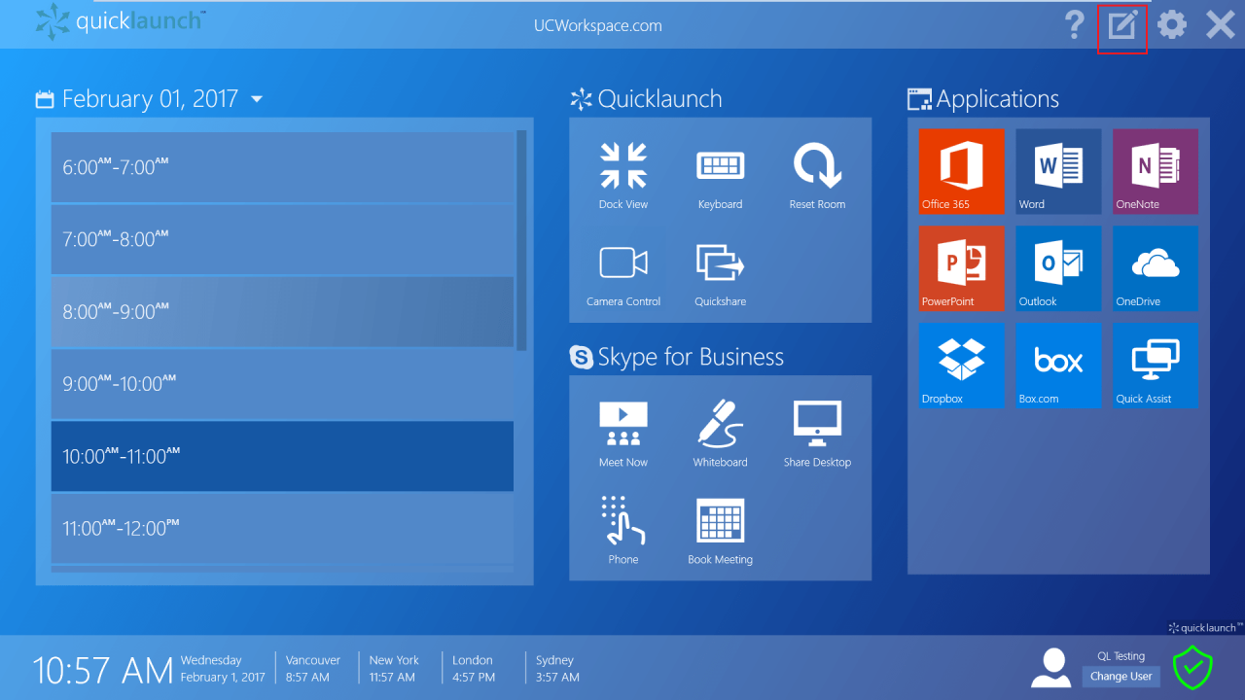
Task: Launch the Word tile
Action: 1058,171
